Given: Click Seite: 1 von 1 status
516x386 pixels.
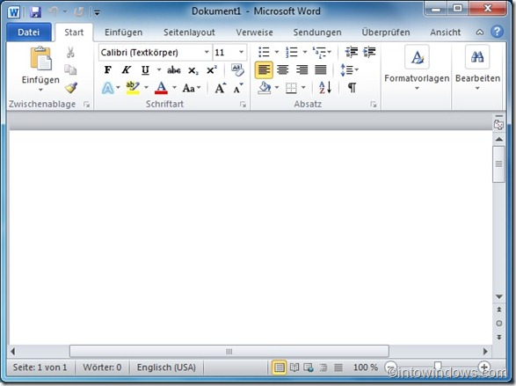Looking at the screenshot, I should point(40,368).
